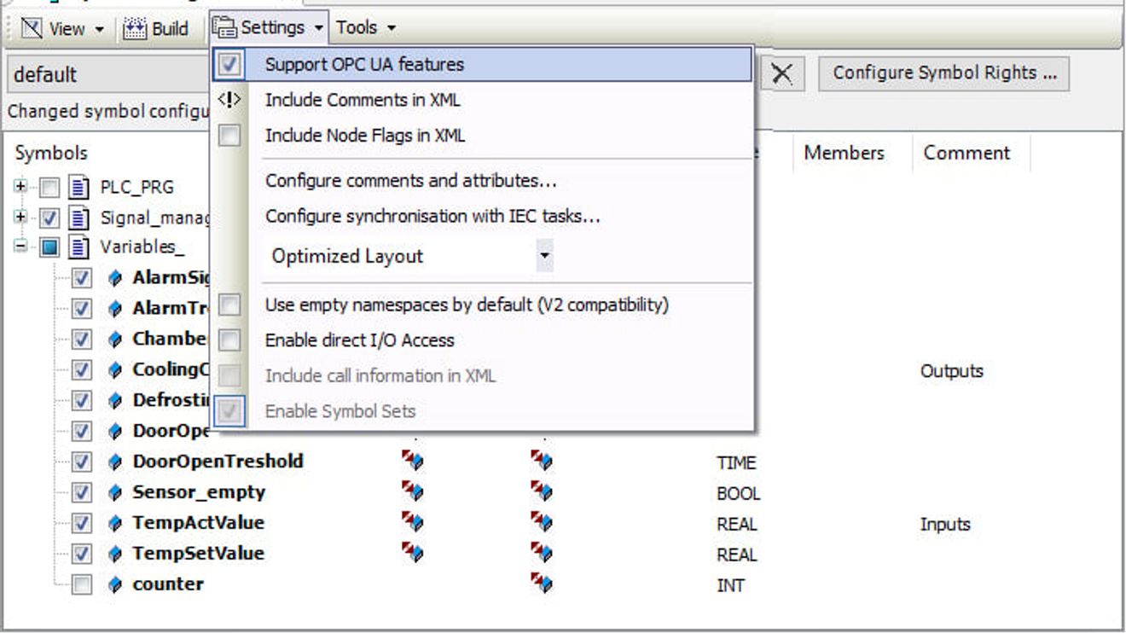
Task: Click the variable icon beside TempActValue
Action: tap(116, 524)
